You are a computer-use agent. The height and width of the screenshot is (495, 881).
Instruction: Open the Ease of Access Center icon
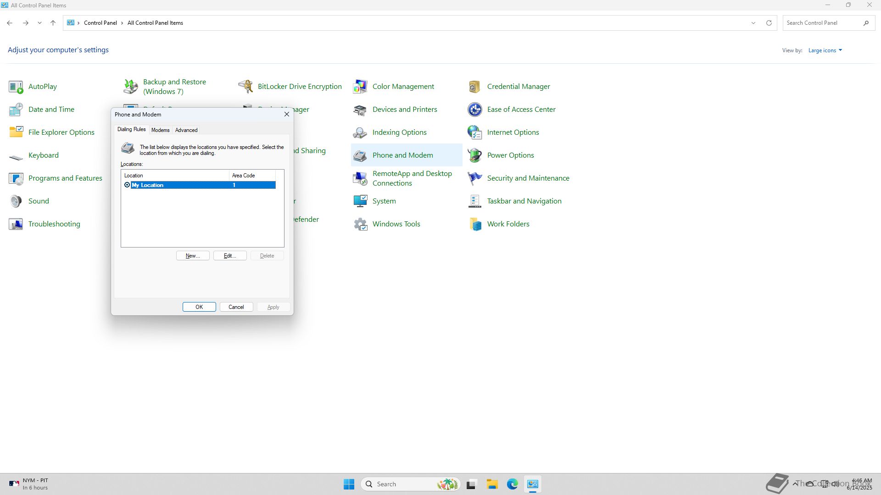pyautogui.click(x=475, y=110)
